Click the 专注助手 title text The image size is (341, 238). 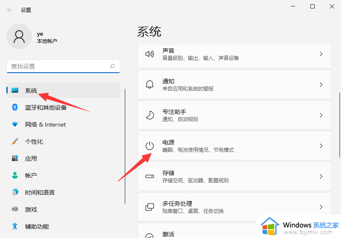point(174,112)
